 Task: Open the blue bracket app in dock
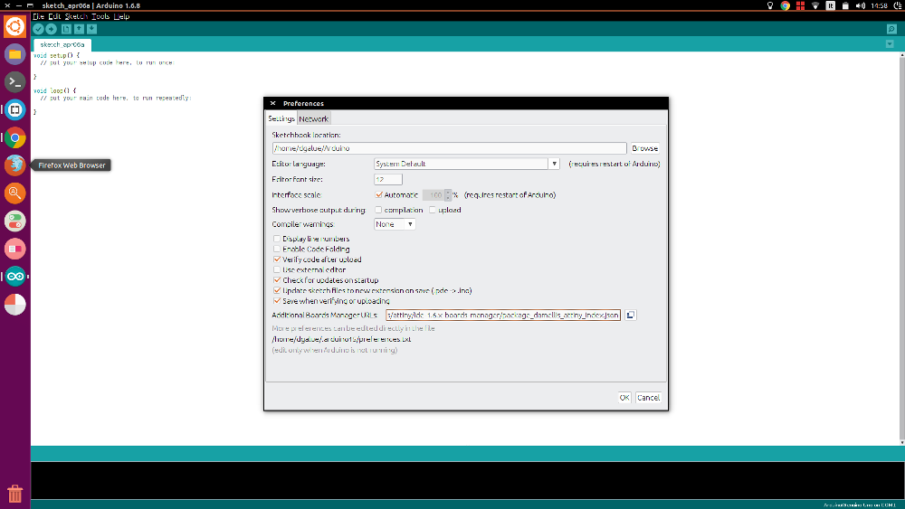(x=15, y=109)
